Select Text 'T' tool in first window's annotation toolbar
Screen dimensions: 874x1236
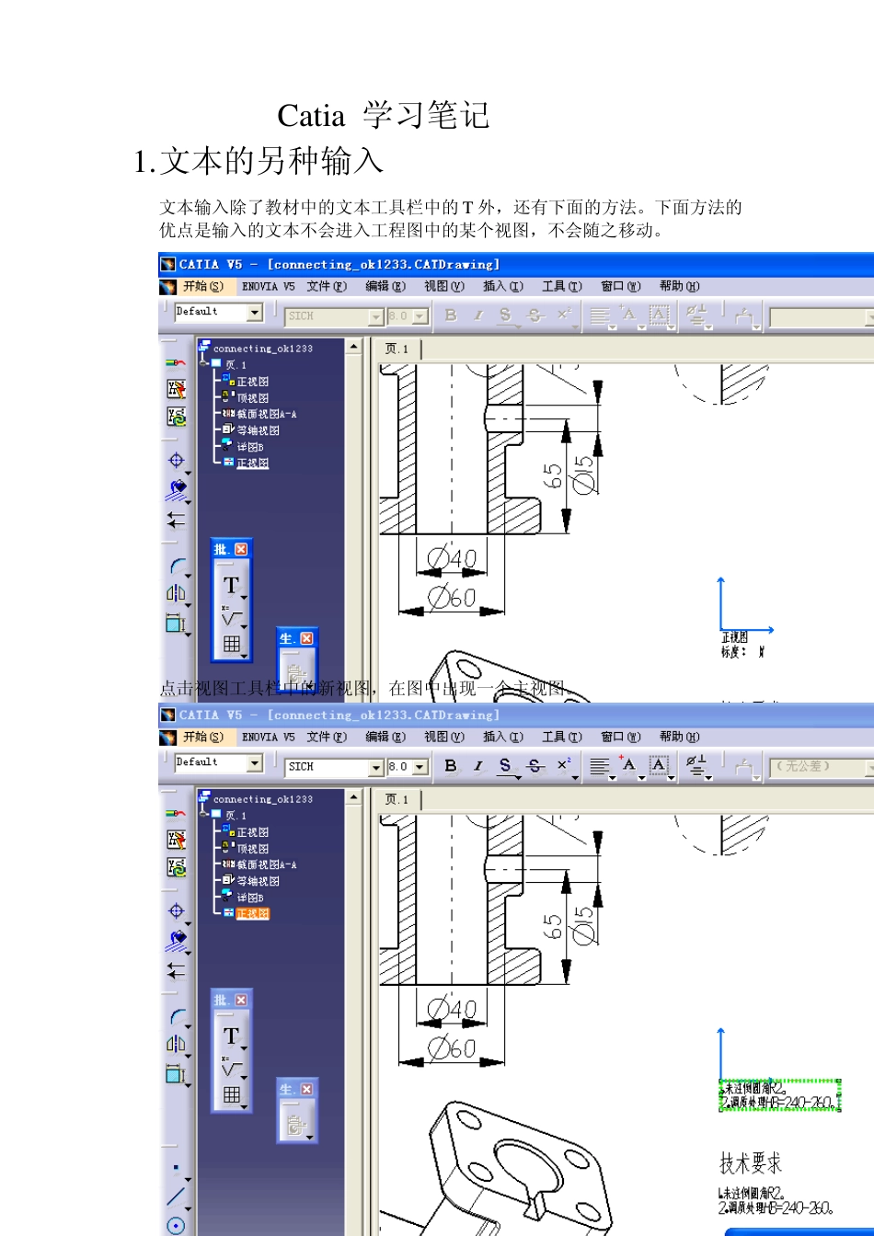pos(232,586)
